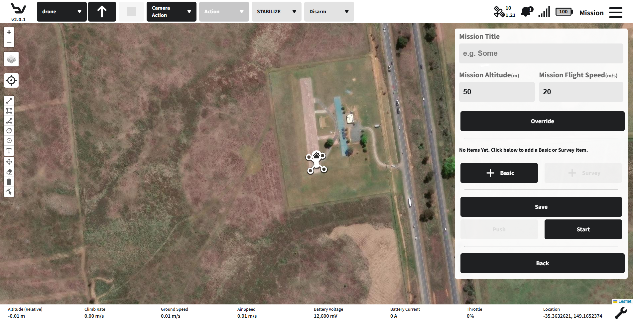Open the hamburger Mission menu
Viewport: 633px width, 321px height.
615,13
